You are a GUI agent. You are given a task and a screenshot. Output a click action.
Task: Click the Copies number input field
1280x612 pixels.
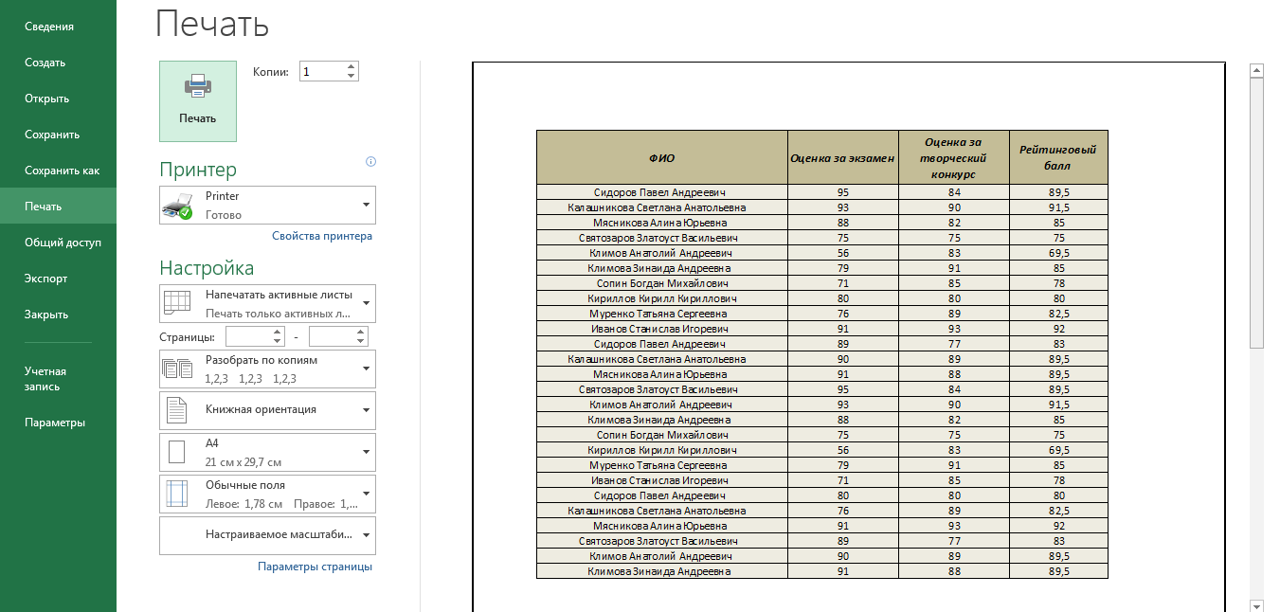[321, 71]
